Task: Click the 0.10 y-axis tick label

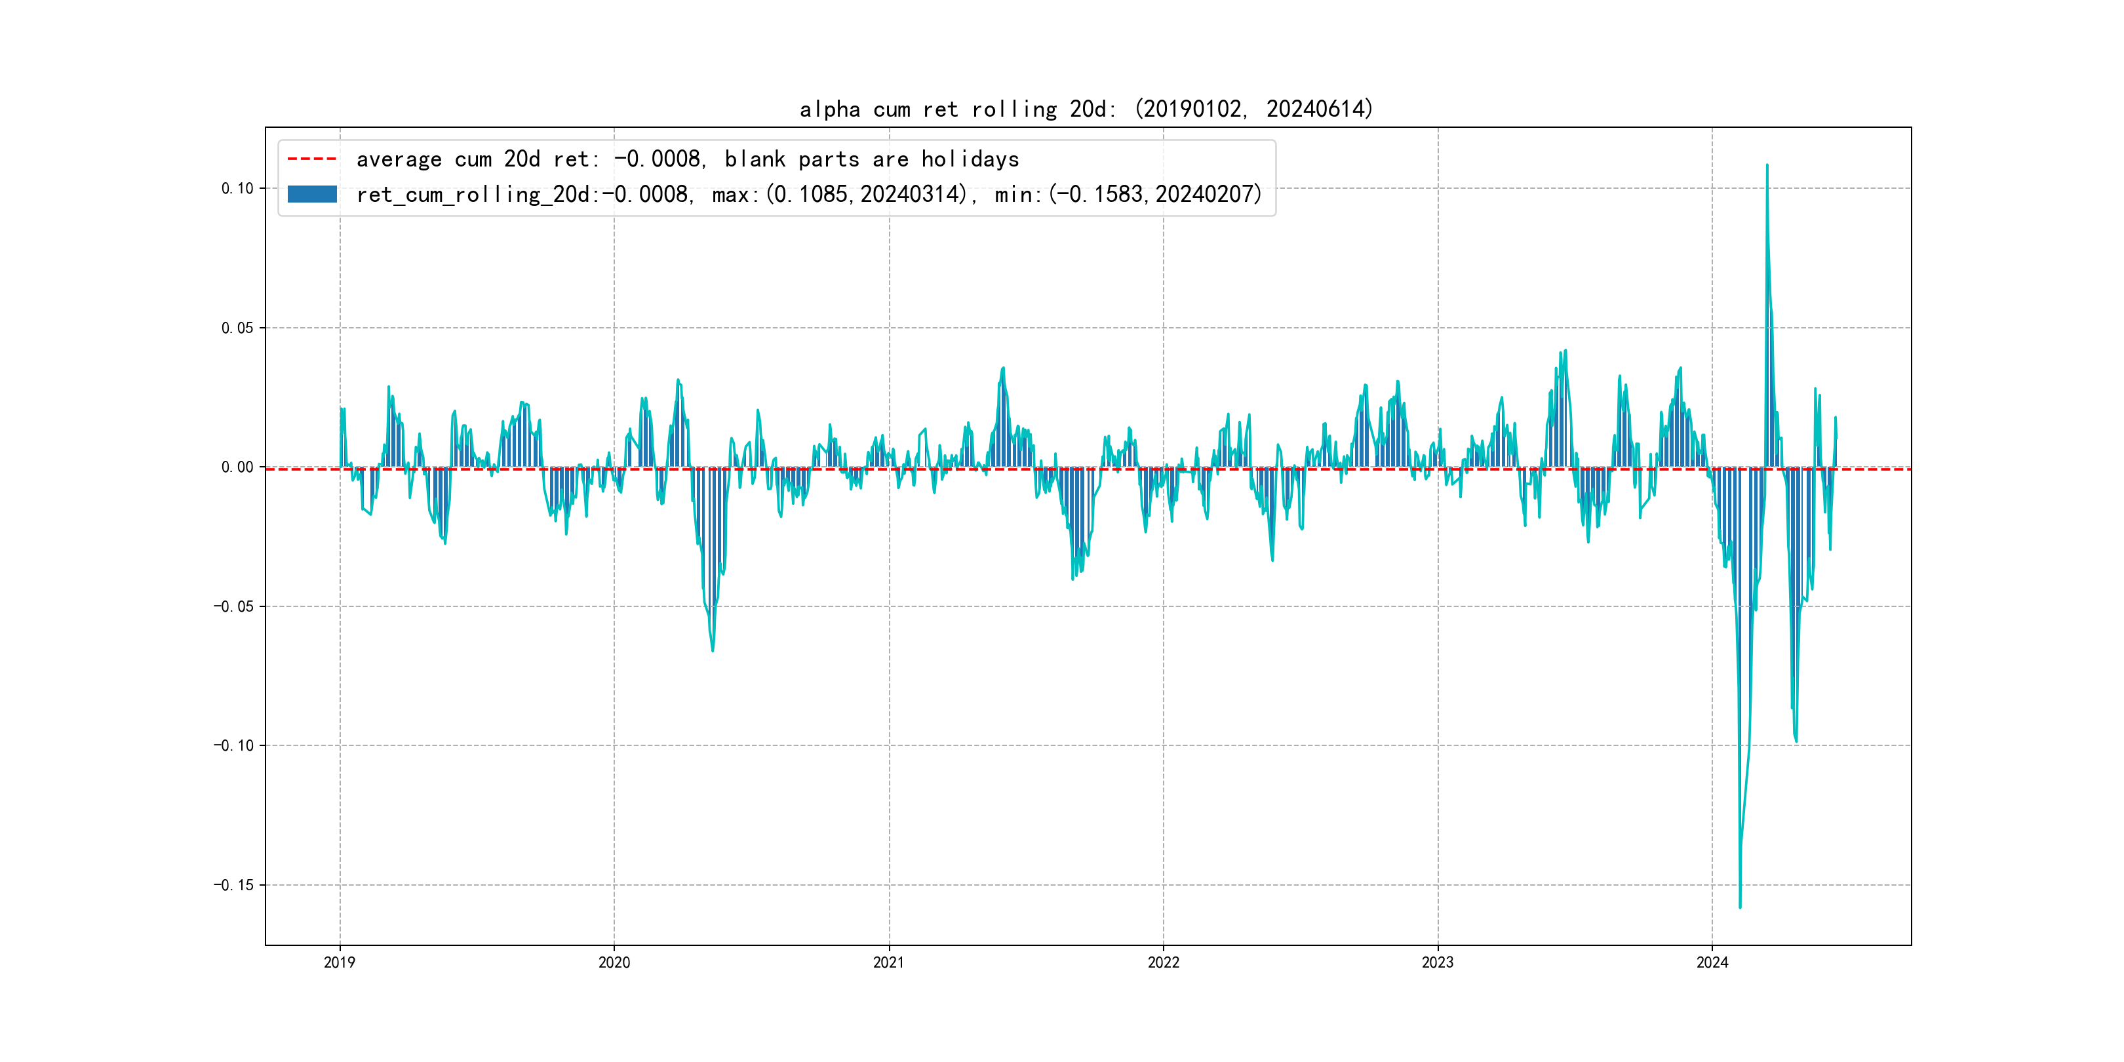Action: pyautogui.click(x=237, y=188)
